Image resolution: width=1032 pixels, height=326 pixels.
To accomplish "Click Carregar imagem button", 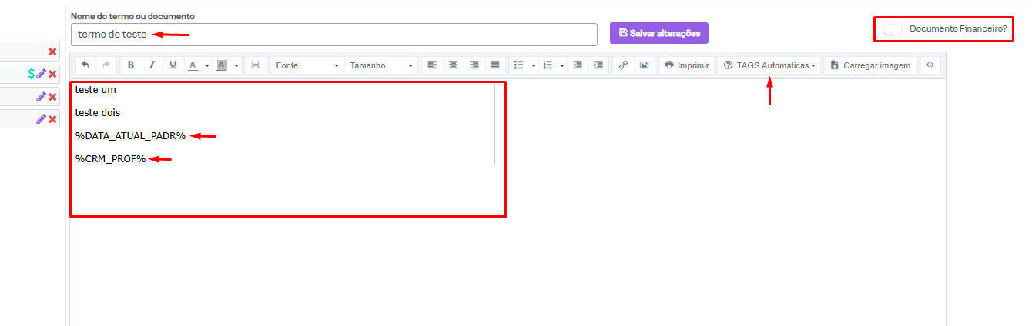I will pyautogui.click(x=870, y=65).
